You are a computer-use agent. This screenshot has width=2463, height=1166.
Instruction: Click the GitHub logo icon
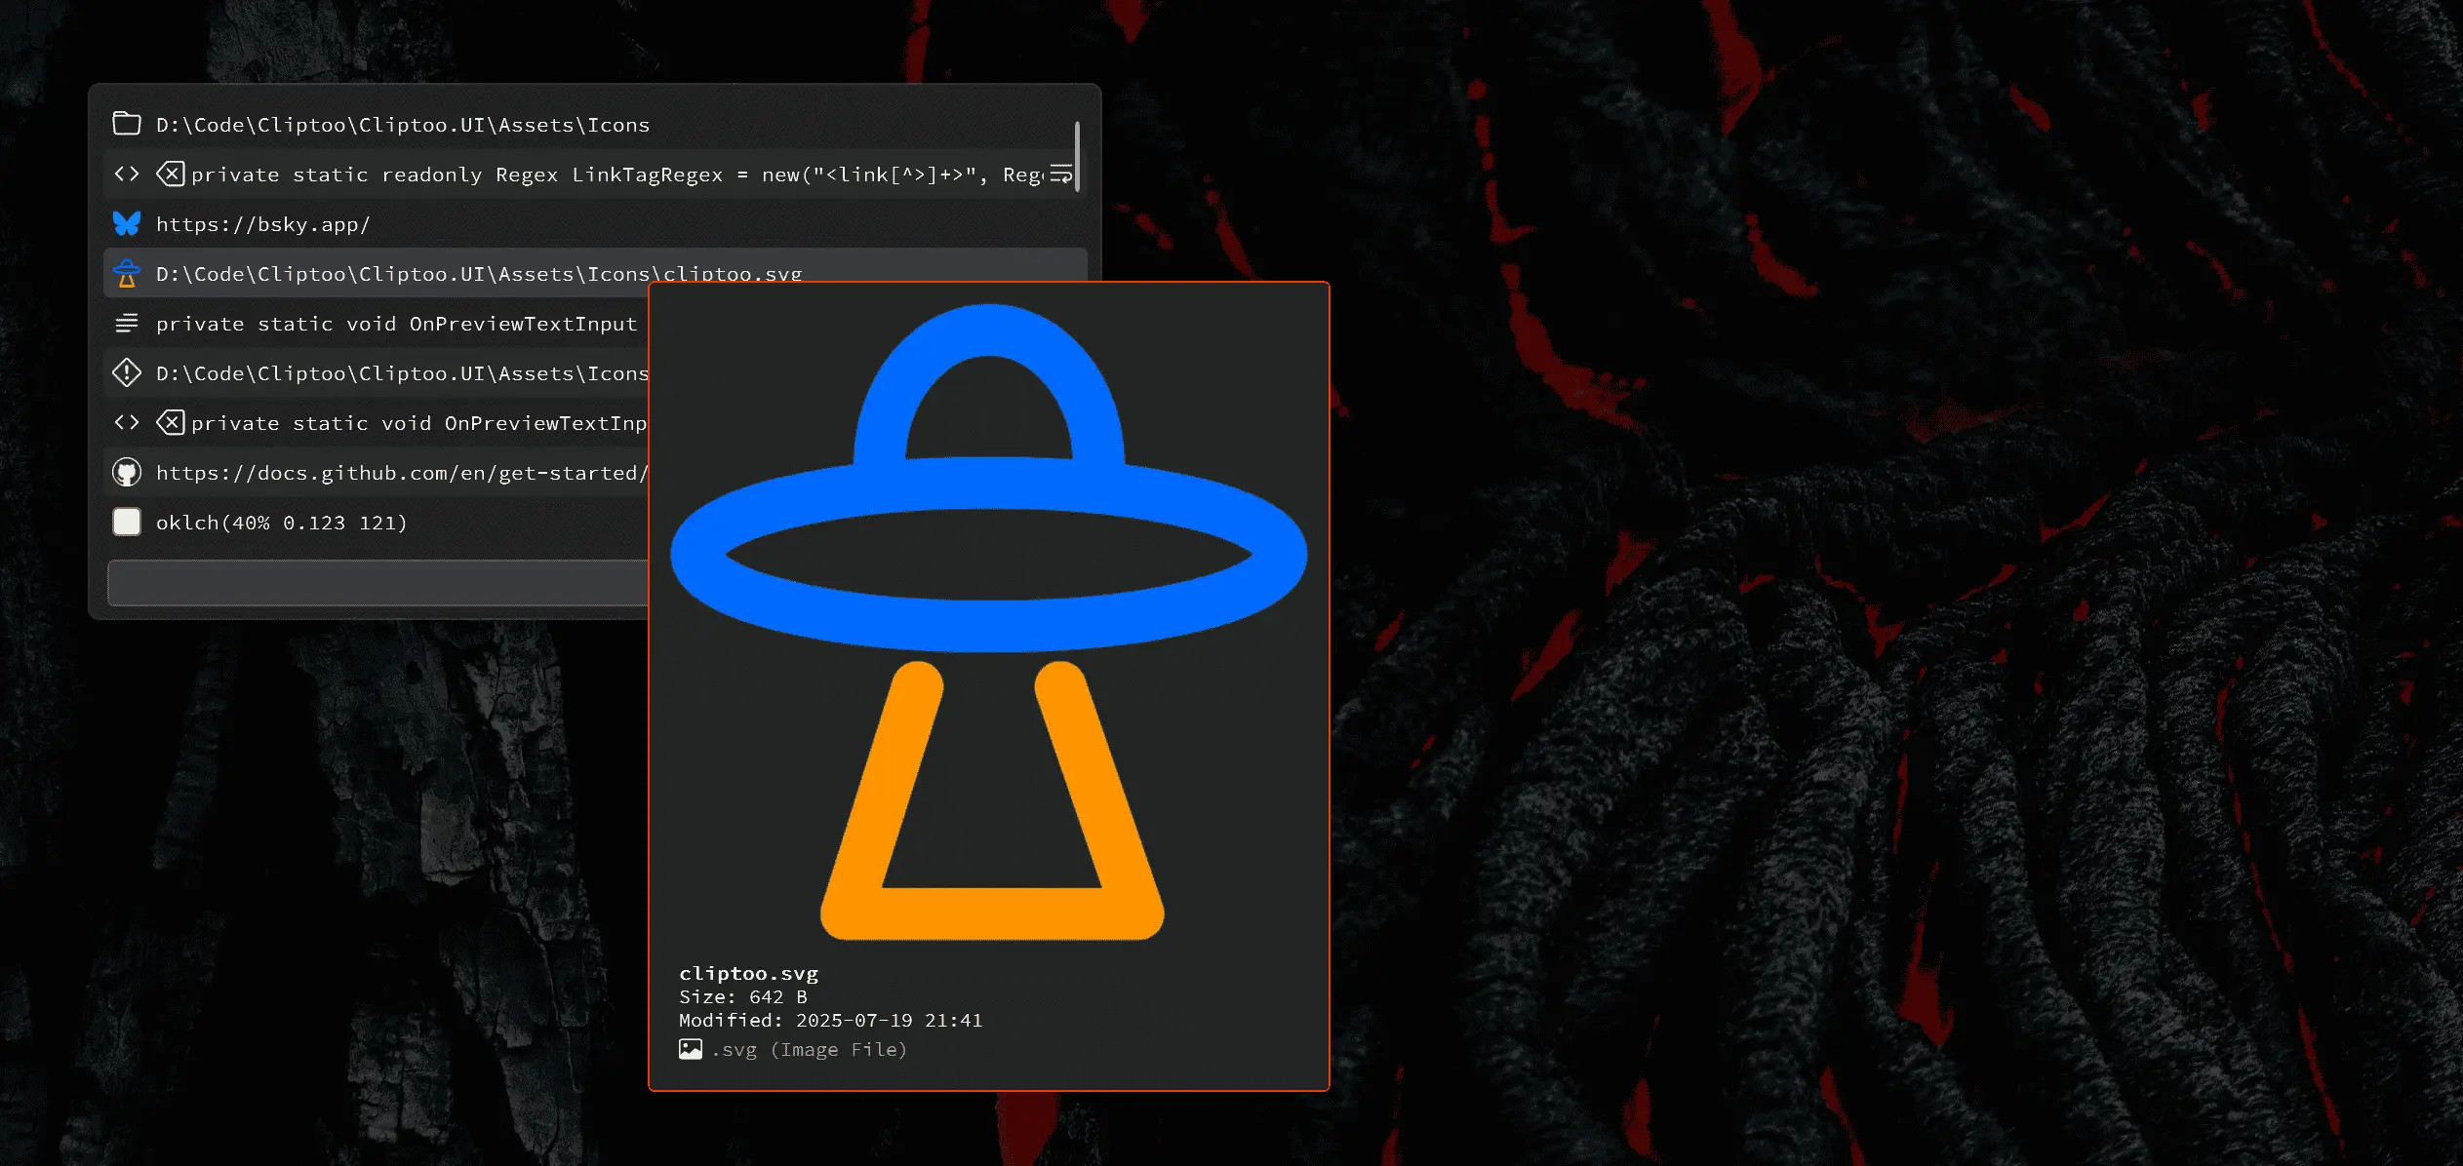[127, 473]
